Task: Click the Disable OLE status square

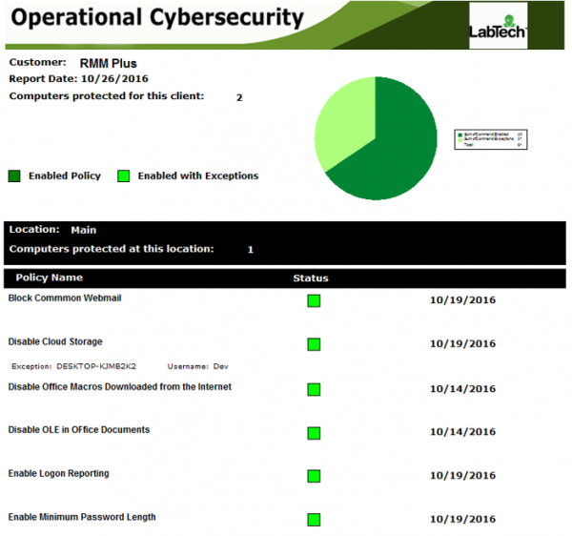Action: click(x=314, y=432)
